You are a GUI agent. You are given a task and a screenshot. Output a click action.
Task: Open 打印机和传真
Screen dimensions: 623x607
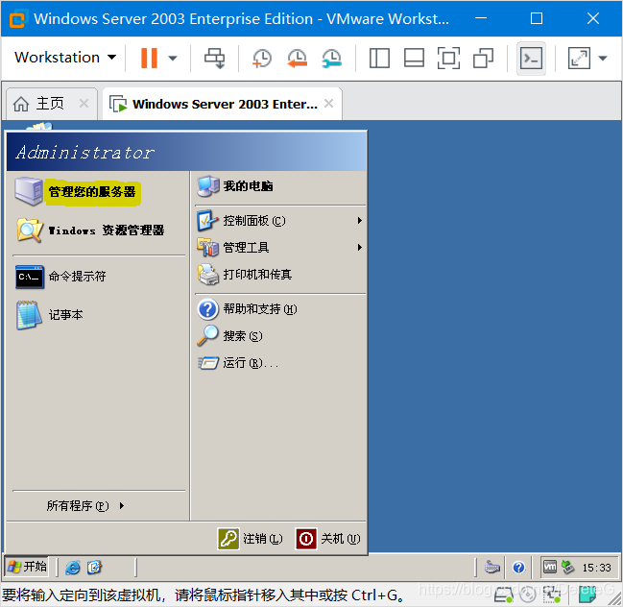245,275
